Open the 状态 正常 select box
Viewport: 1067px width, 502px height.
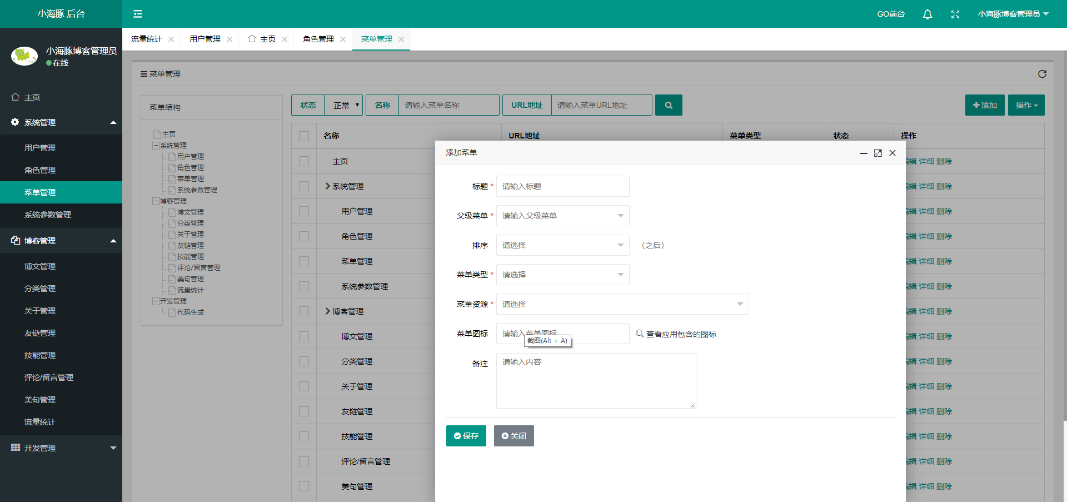343,105
